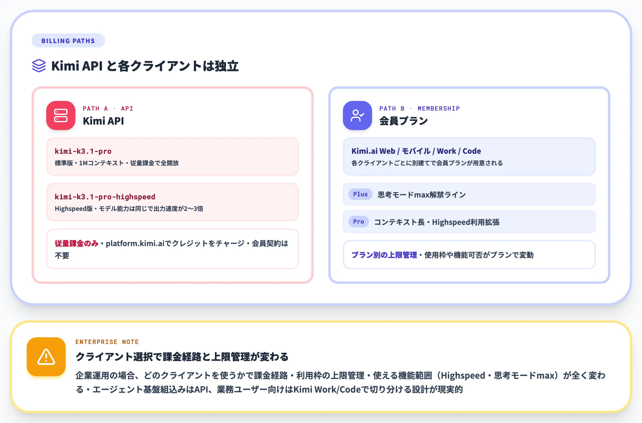Click the red 従量課金のみ text
642x423 pixels.
click(77, 243)
